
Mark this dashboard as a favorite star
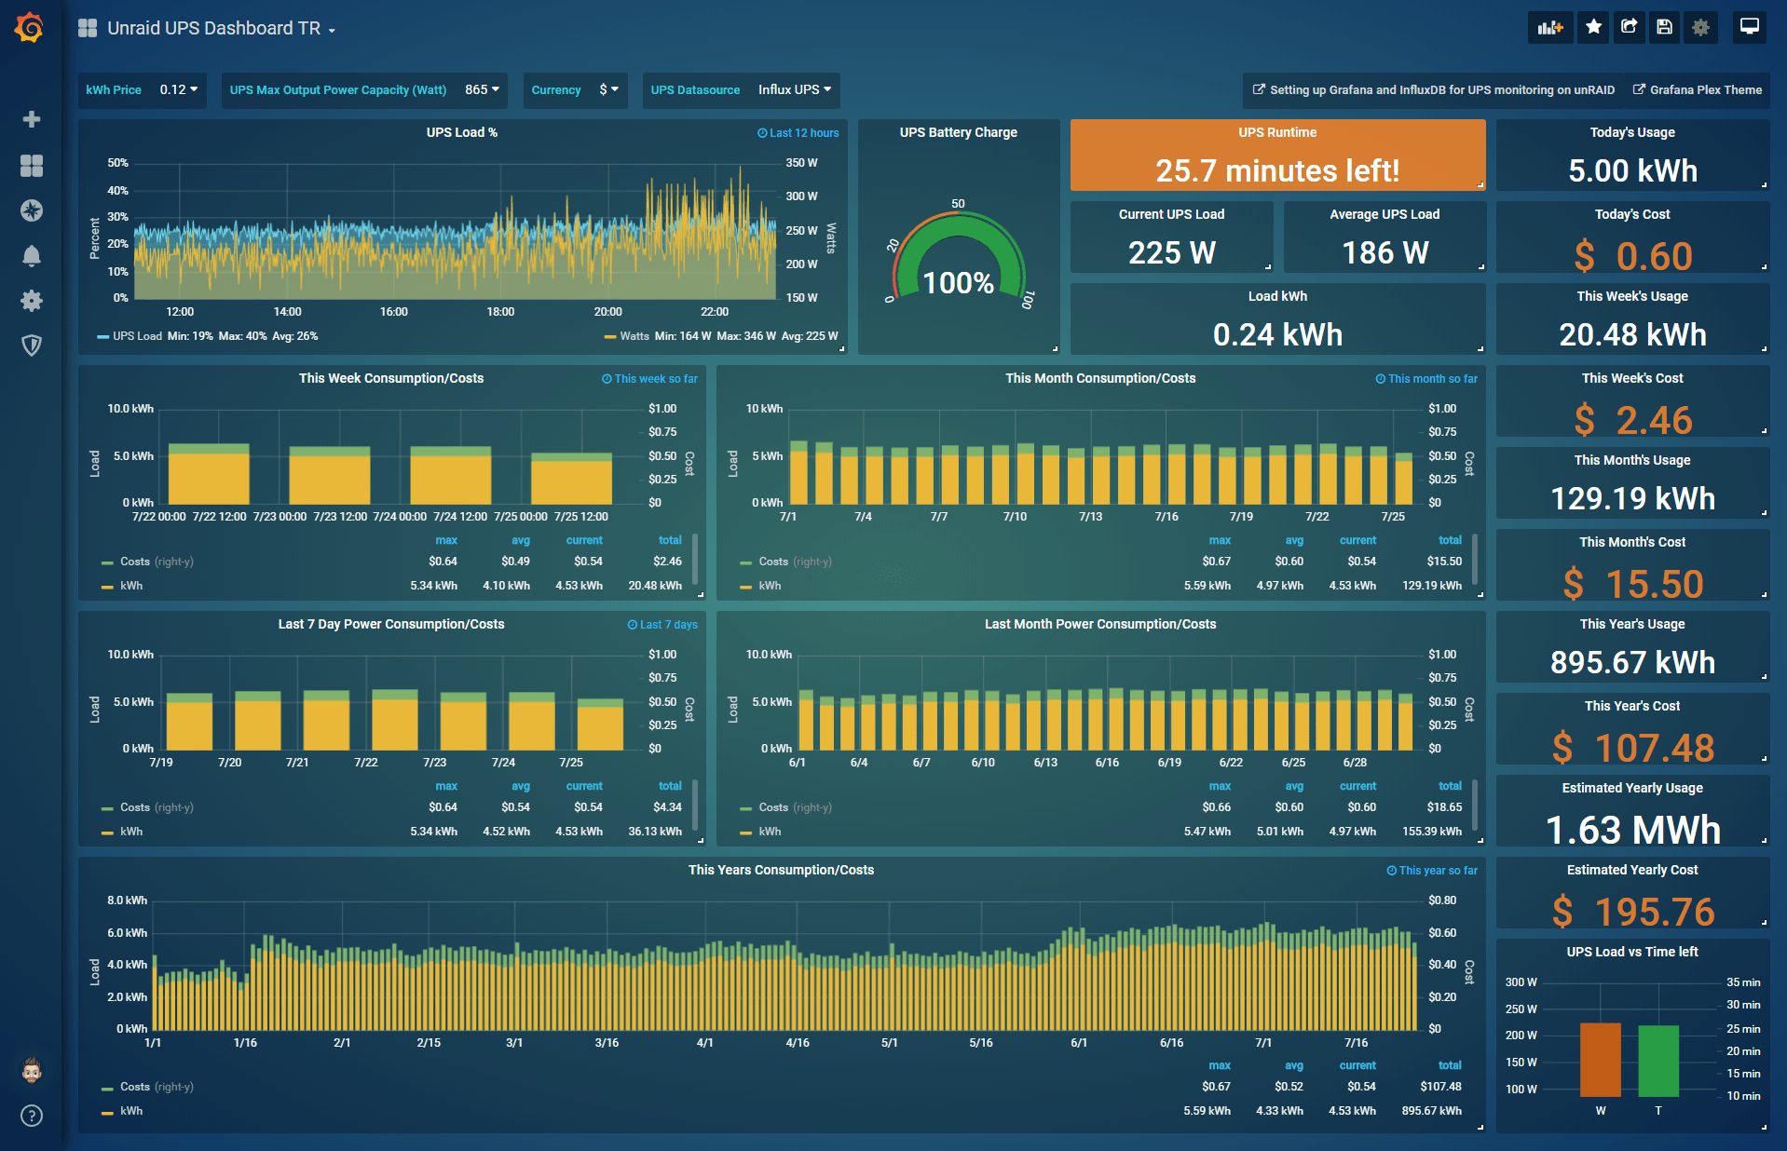coord(1592,27)
